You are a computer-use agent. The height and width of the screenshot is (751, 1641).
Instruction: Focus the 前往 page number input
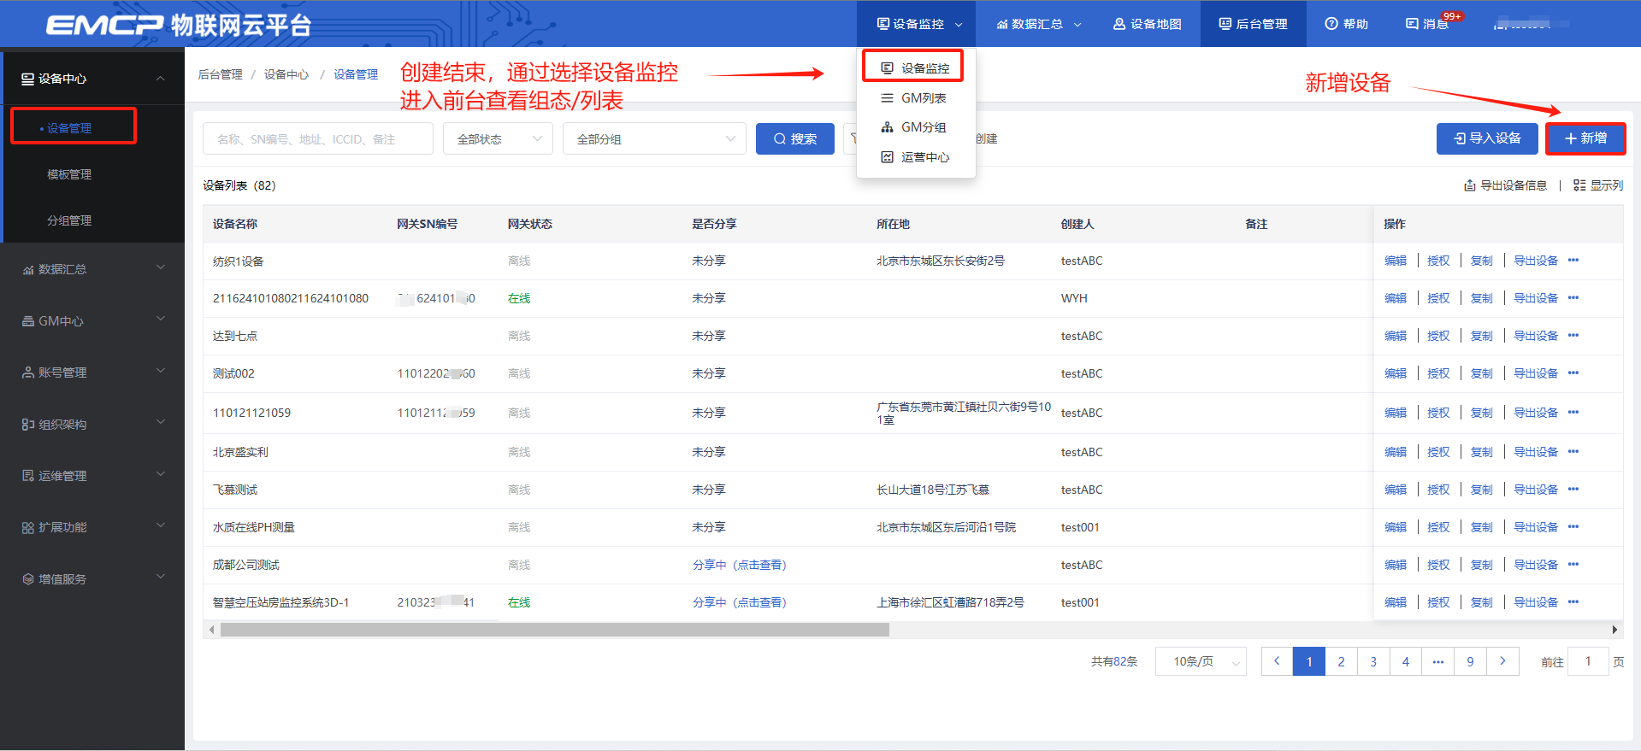pos(1588,661)
